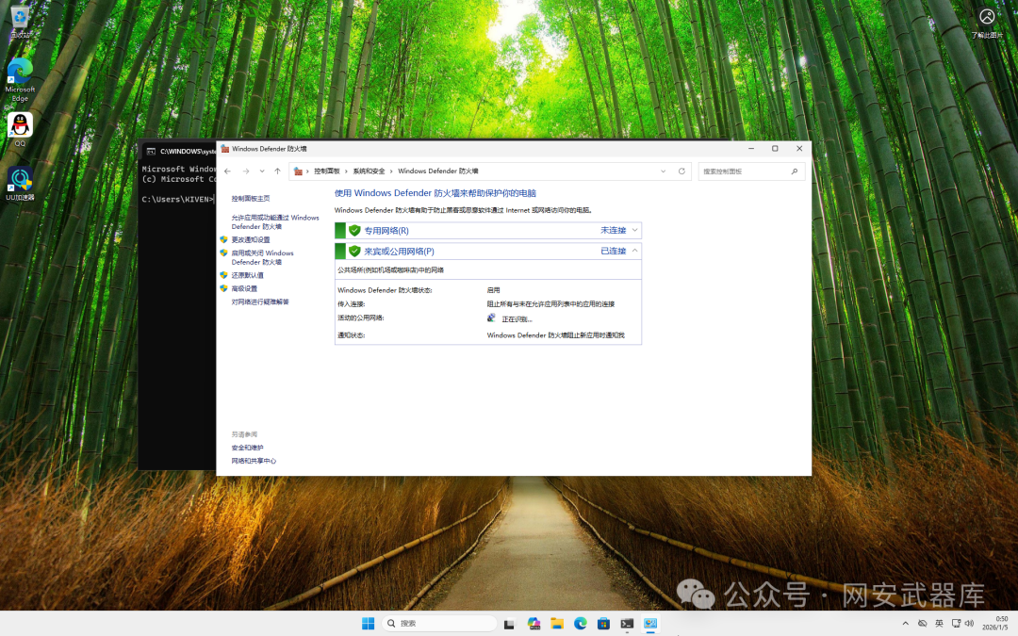This screenshot has width=1018, height=636.
Task: Select 控制面板 in the breadcrumb
Action: click(326, 171)
